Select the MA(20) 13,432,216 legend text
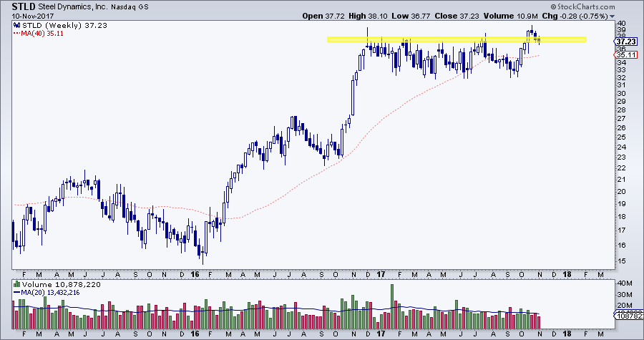The width and height of the screenshot is (644, 340). point(50,293)
